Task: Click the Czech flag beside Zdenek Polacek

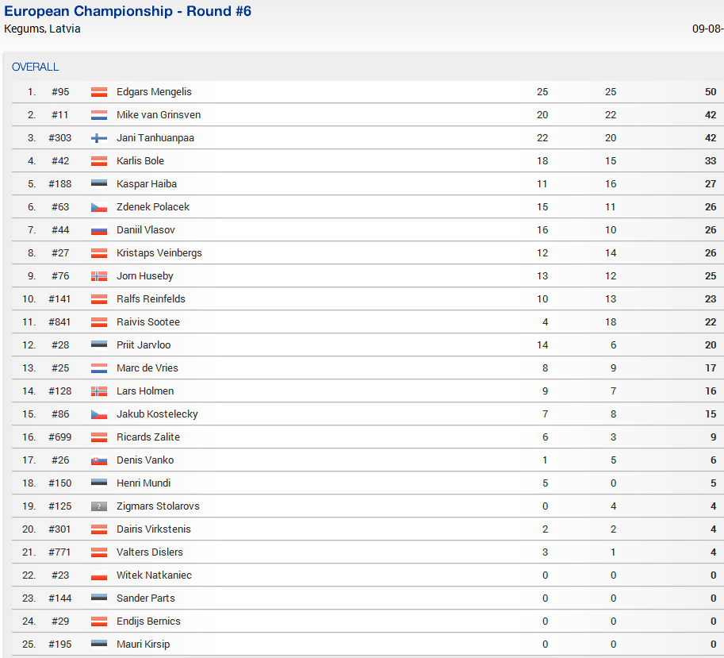Action: coord(99,207)
